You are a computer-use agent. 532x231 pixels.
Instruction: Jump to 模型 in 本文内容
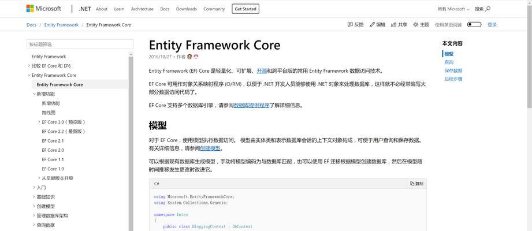click(449, 54)
